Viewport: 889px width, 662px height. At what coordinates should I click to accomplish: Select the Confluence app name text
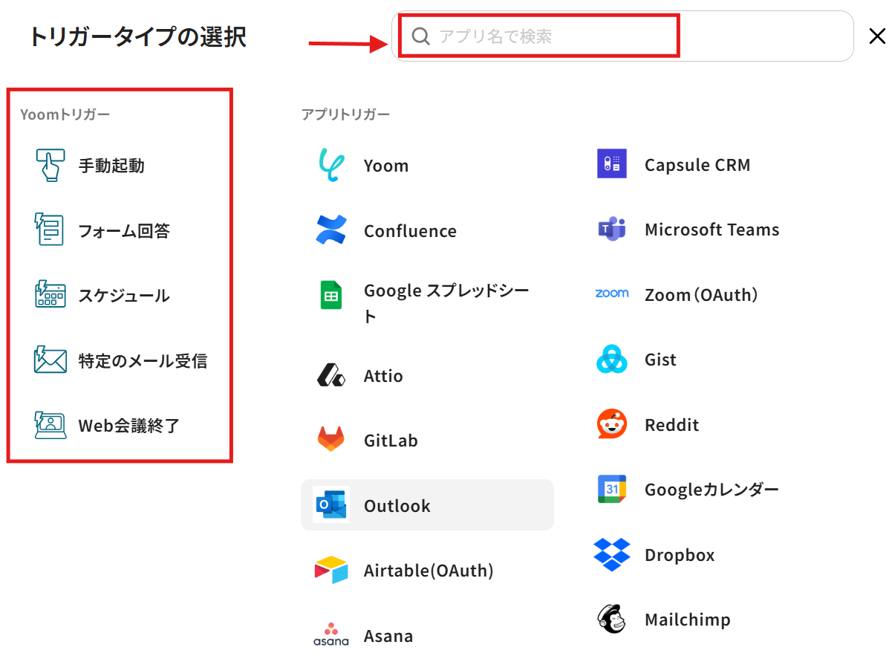point(411,231)
